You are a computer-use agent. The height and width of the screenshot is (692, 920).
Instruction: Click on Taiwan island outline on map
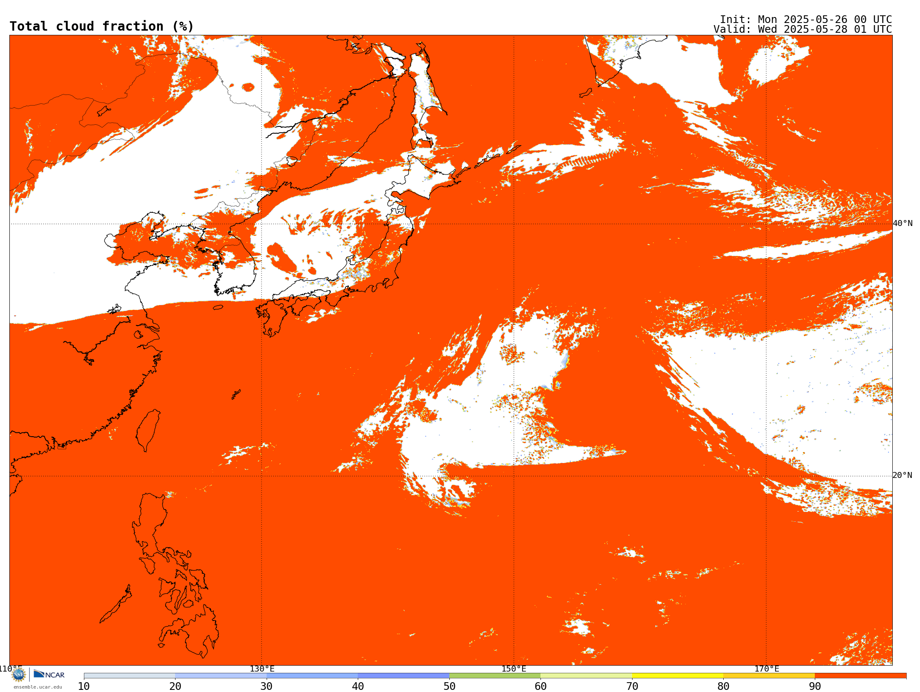coord(148,430)
